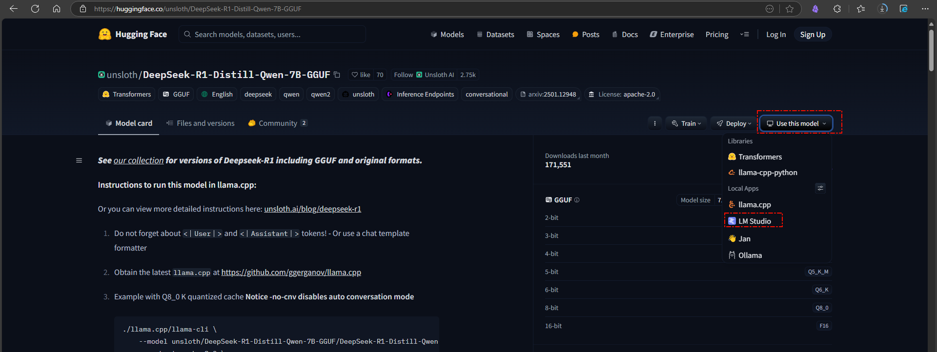
Task: Choose LM Studio local app
Action: coord(777,221)
